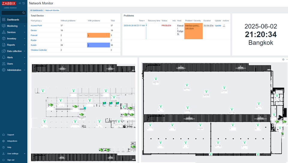This screenshot has width=288, height=163.
Task: Expand the User settings submenu
Action: pos(13,154)
